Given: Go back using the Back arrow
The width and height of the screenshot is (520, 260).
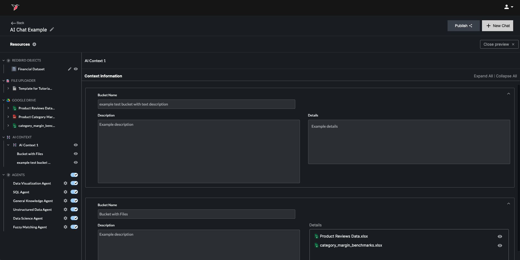Looking at the screenshot, I should [17, 23].
